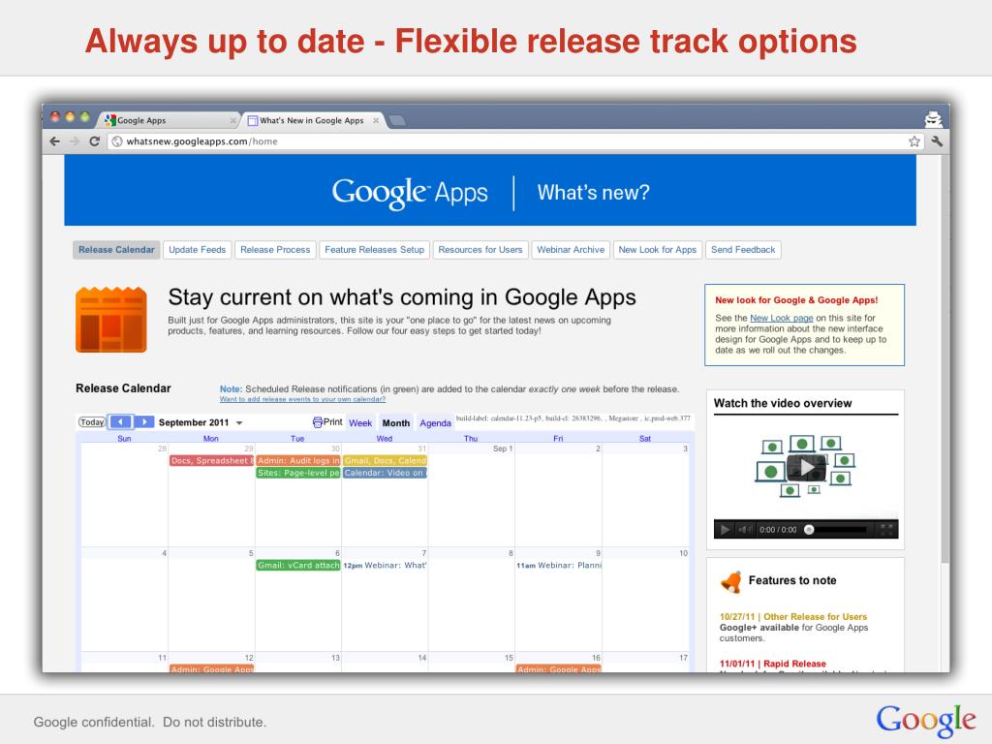Play the video overview

[x=806, y=468]
